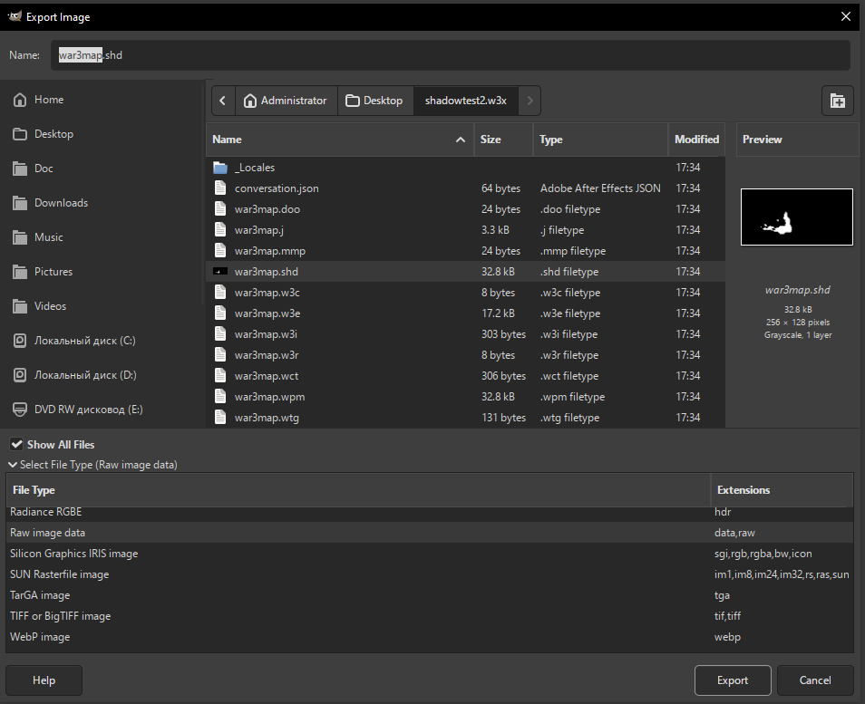Open the _Locales folder
Viewport: 865px width, 704px height.
click(x=255, y=168)
